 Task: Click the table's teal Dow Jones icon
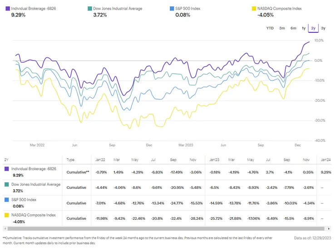[x=7, y=184]
